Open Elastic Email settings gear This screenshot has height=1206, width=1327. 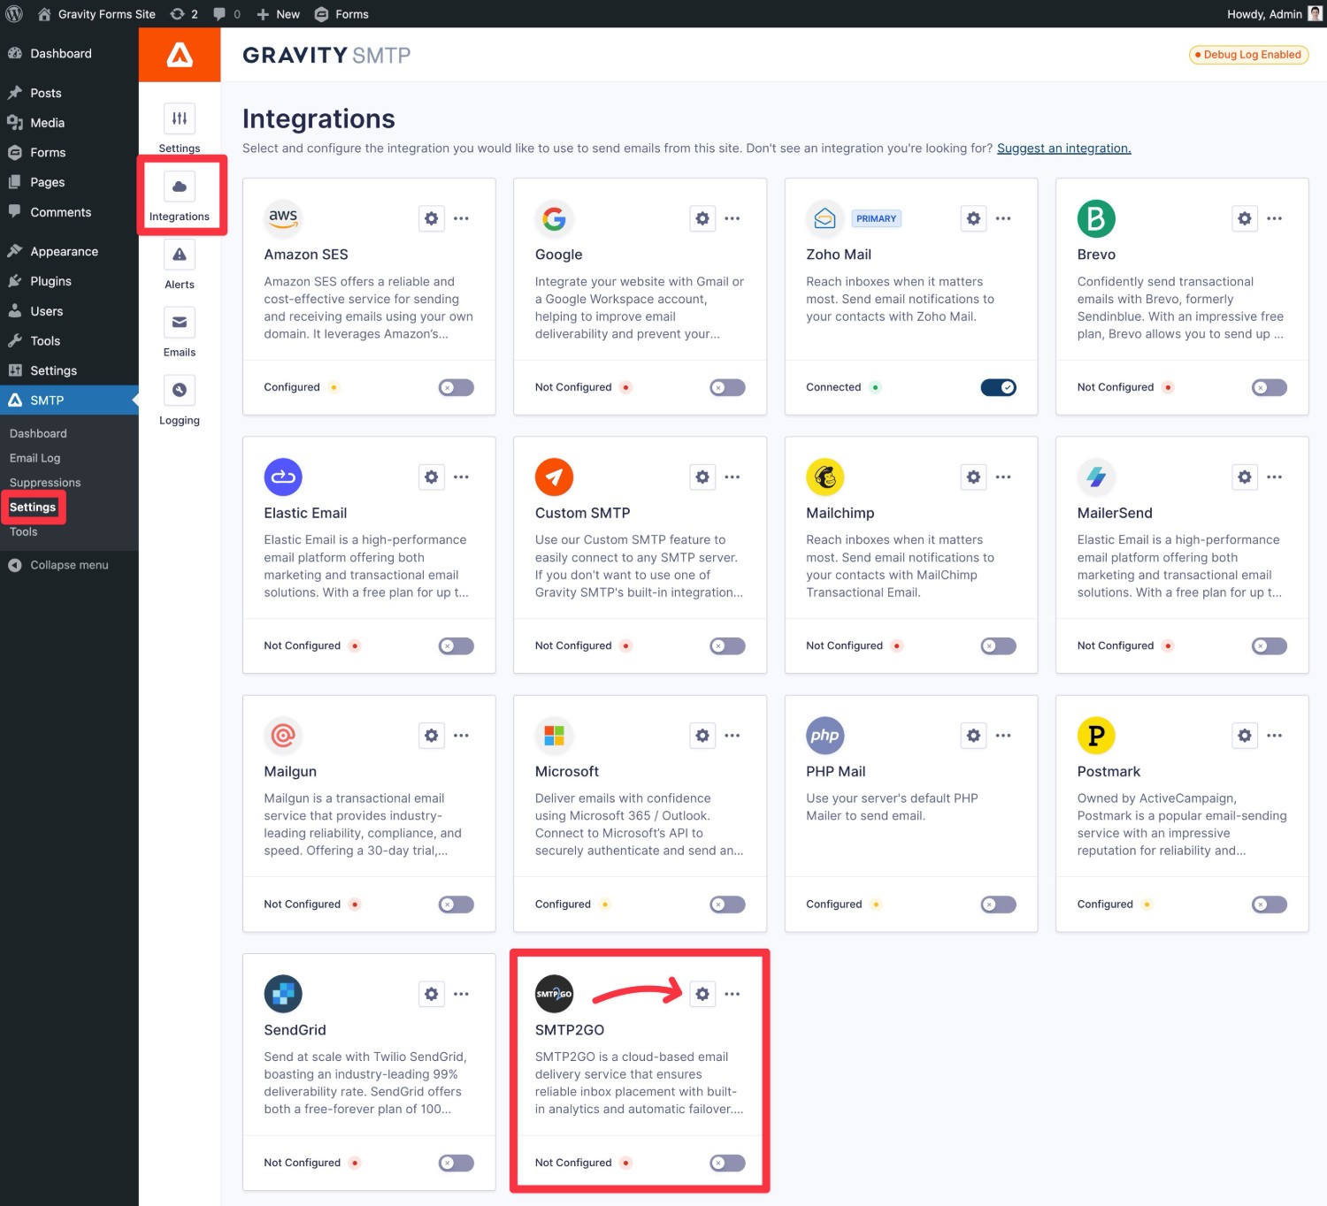coord(431,477)
